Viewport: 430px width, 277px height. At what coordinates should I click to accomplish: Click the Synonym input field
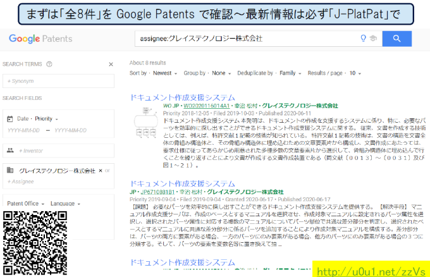tap(58, 82)
